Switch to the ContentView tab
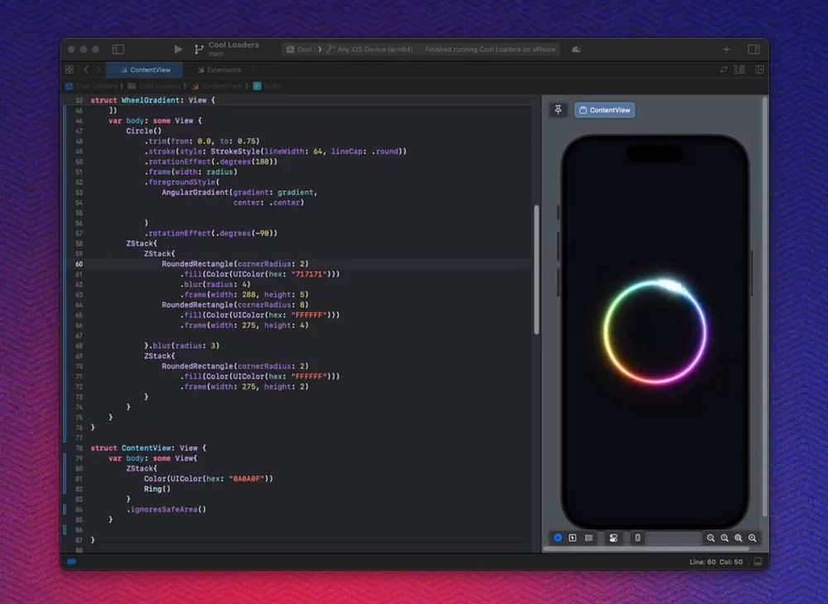The image size is (828, 604). (x=145, y=70)
